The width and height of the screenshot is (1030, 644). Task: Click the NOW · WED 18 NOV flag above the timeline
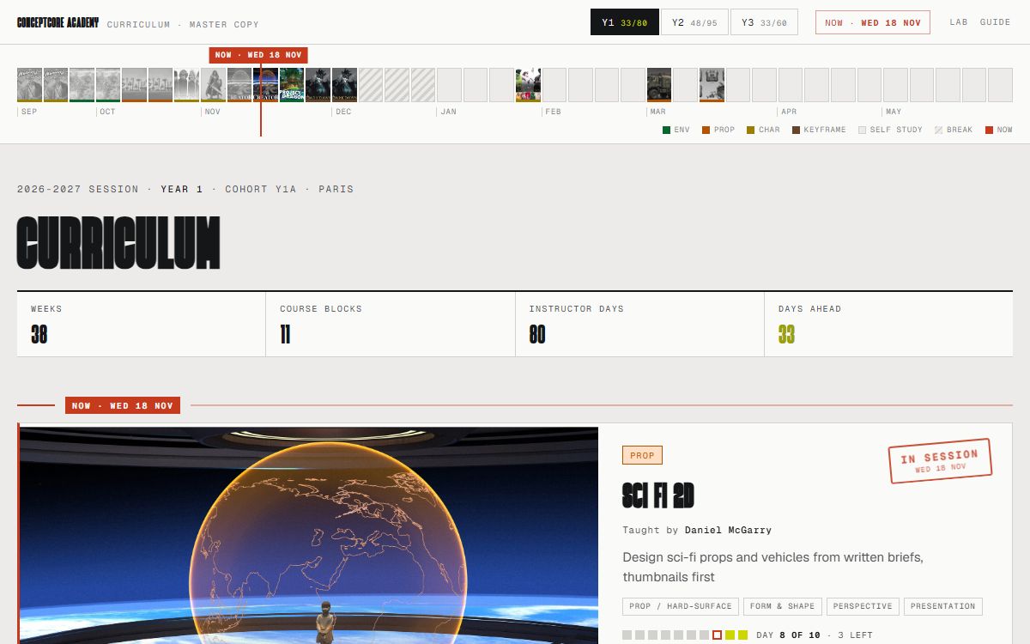point(258,55)
